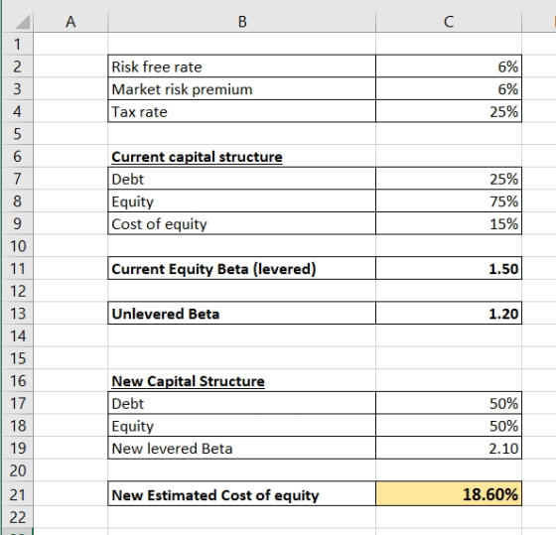The image size is (556, 535).
Task: Select row 20 header
Action: coord(18,470)
